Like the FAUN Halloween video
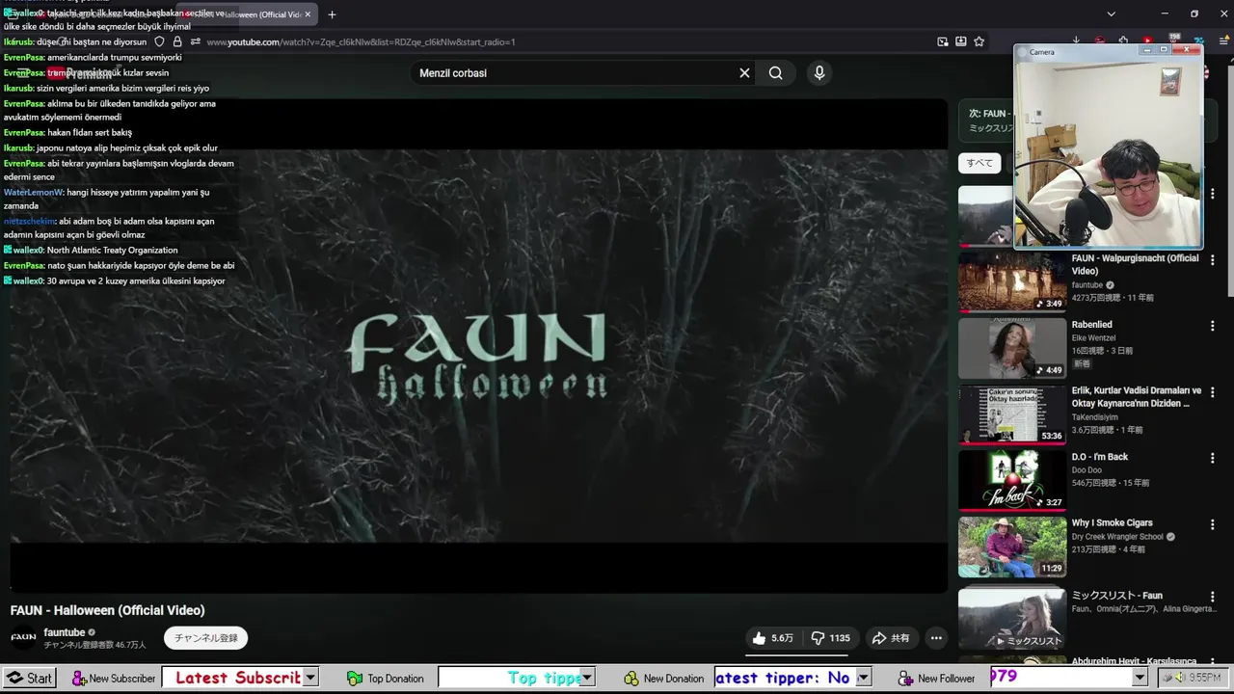Image resolution: width=1234 pixels, height=694 pixels. (x=772, y=638)
